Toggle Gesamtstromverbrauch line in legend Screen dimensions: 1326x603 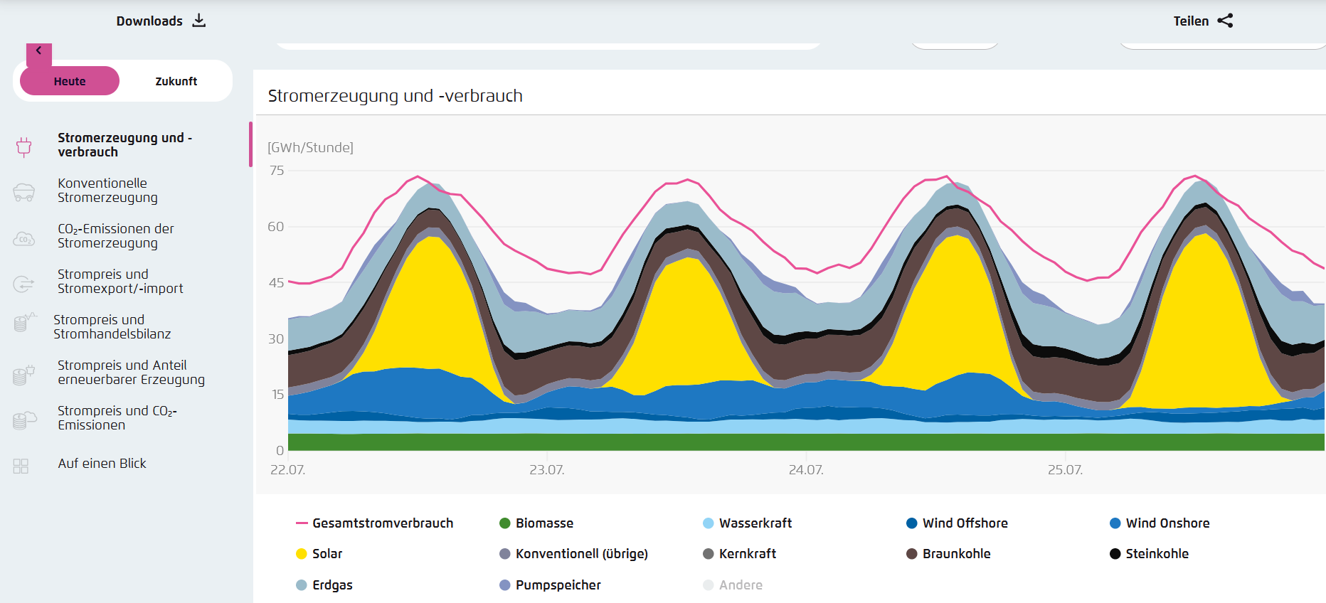[x=382, y=523]
